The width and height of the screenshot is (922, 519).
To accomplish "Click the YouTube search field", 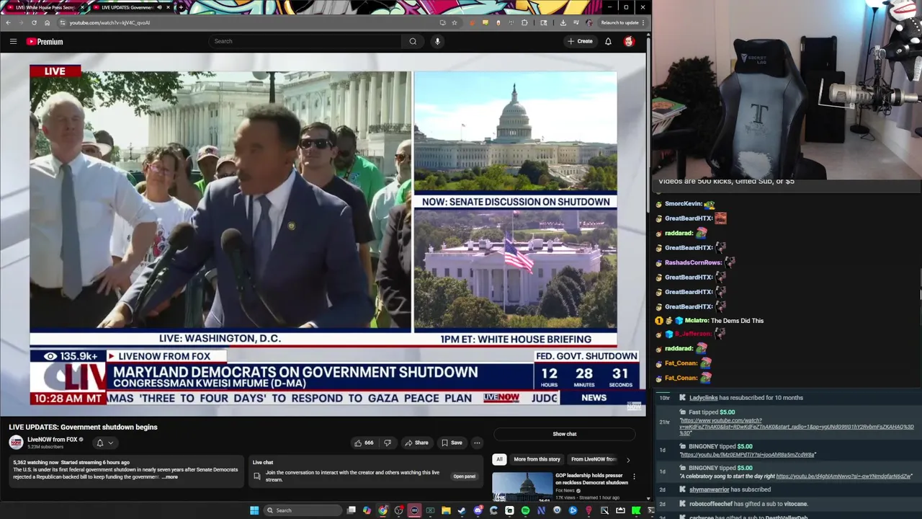I will pyautogui.click(x=305, y=41).
